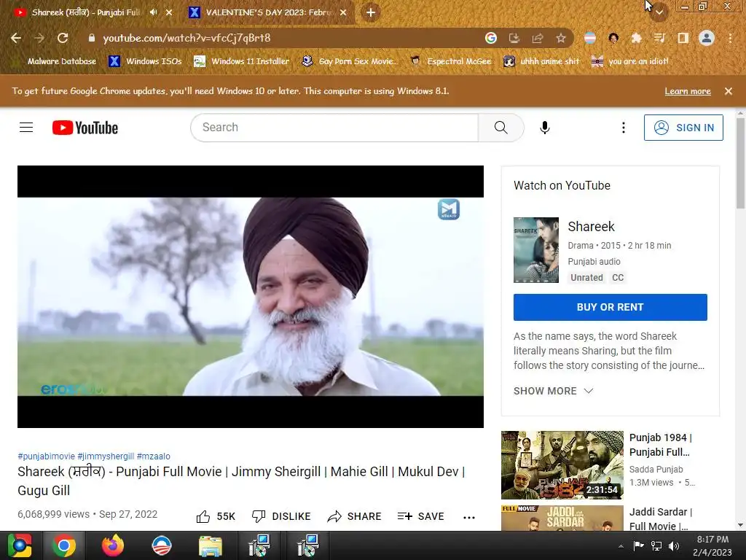The image size is (746, 560).
Task: Open the uhhh anime bookmark
Action: pyautogui.click(x=542, y=61)
